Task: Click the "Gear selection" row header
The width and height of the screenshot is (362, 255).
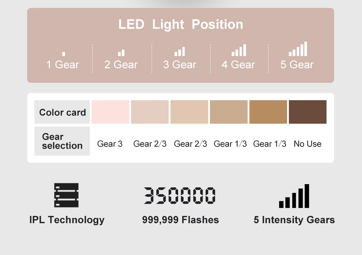Action: point(62,141)
